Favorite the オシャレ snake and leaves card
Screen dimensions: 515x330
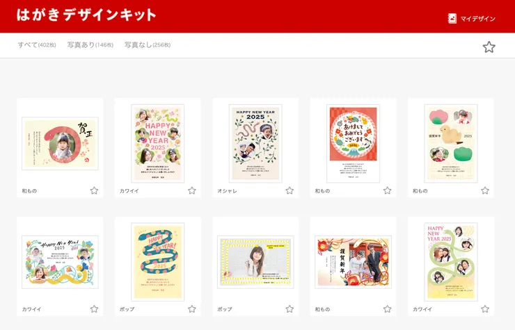(290, 190)
